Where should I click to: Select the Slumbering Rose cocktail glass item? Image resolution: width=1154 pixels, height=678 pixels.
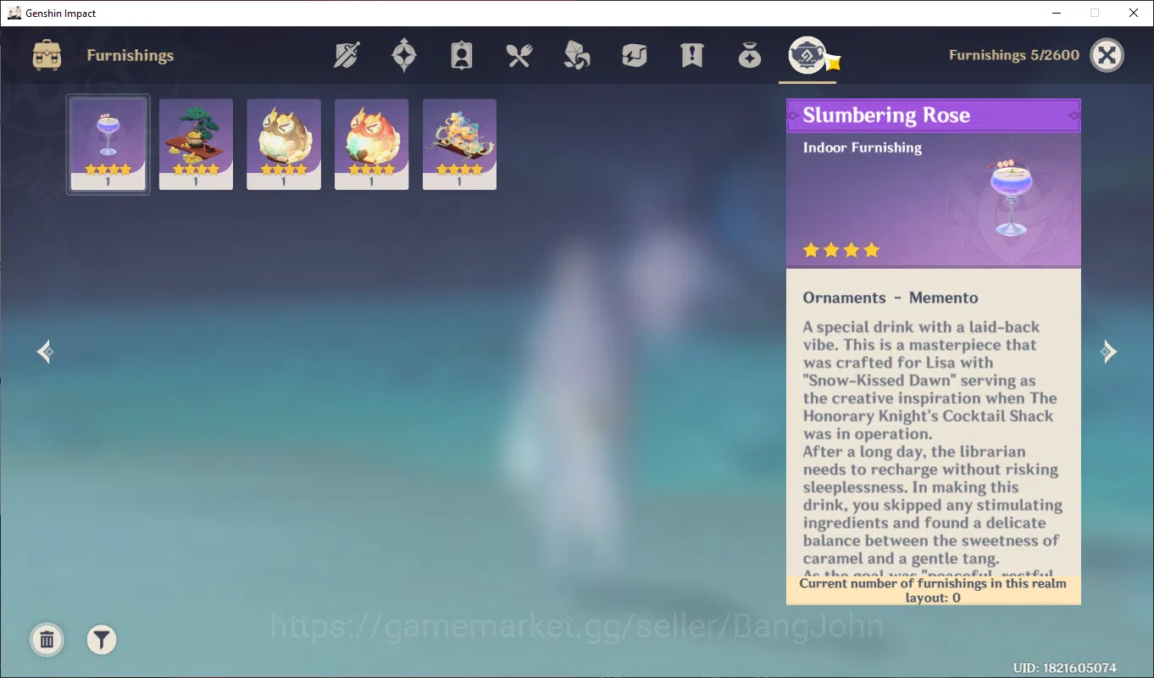coord(108,144)
